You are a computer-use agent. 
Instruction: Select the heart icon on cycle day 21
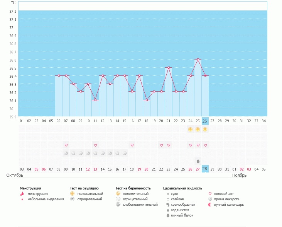[169, 145]
